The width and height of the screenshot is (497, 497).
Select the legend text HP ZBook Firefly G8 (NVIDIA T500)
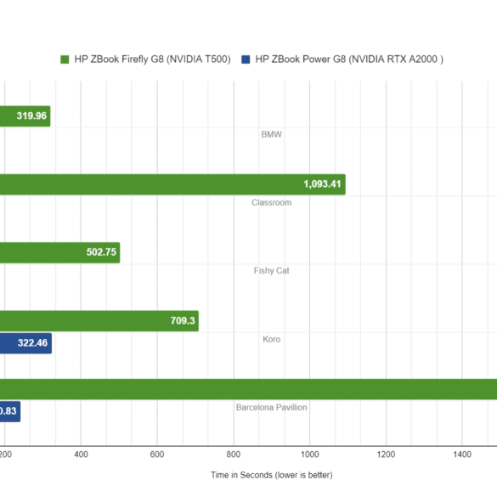pos(152,59)
